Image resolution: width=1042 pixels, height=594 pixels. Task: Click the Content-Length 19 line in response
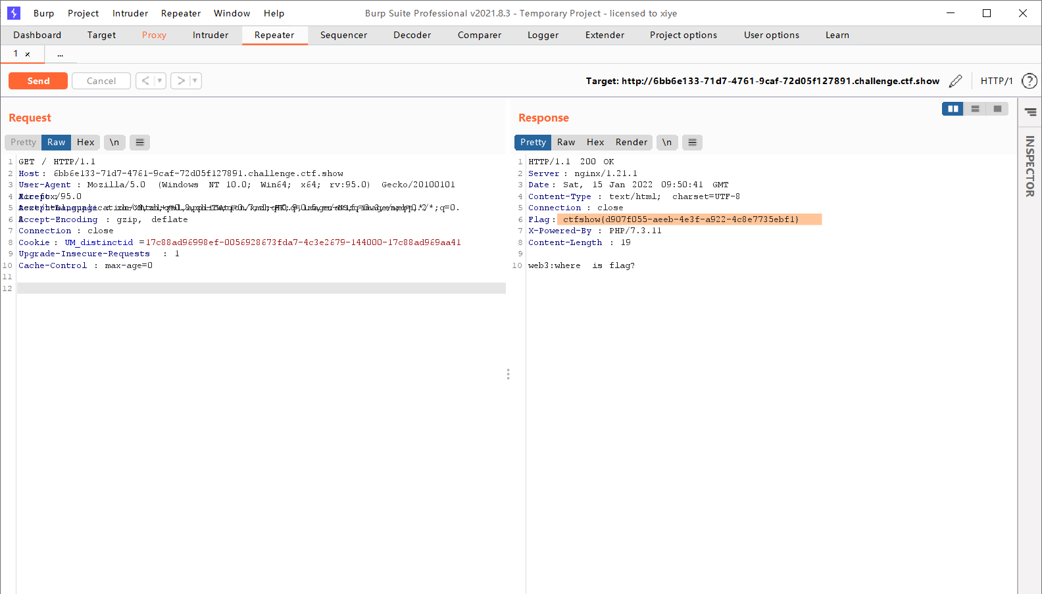point(580,242)
